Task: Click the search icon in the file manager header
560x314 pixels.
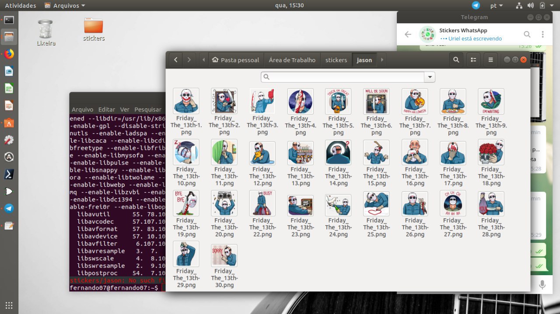Action: (456, 60)
